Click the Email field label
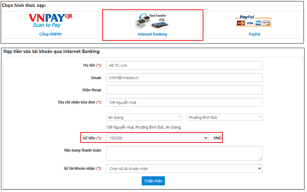The image size is (307, 192). point(96,78)
